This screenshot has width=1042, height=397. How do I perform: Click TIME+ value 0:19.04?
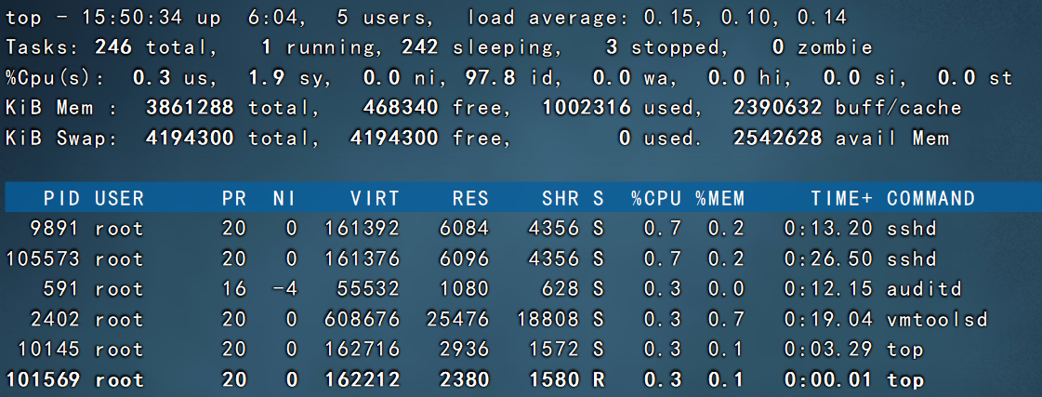(829, 319)
